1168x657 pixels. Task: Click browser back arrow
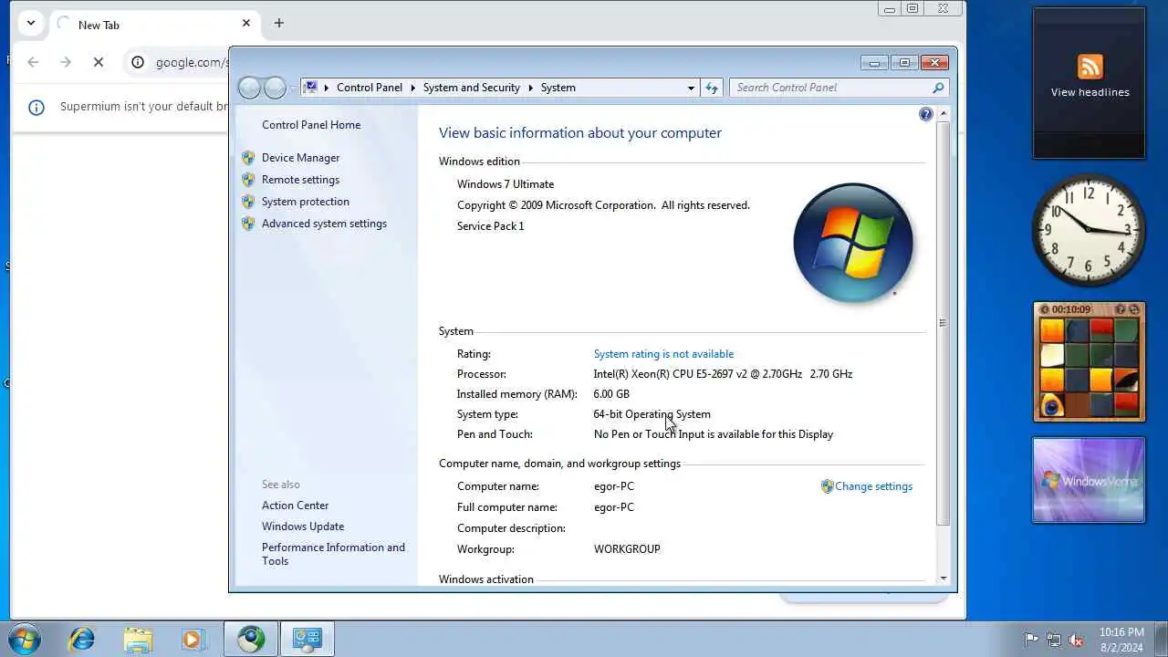33,62
